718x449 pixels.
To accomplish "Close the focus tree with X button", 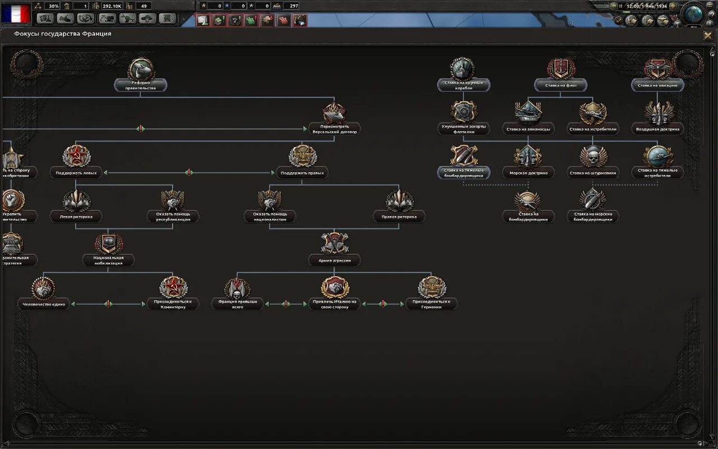I will click(708, 35).
